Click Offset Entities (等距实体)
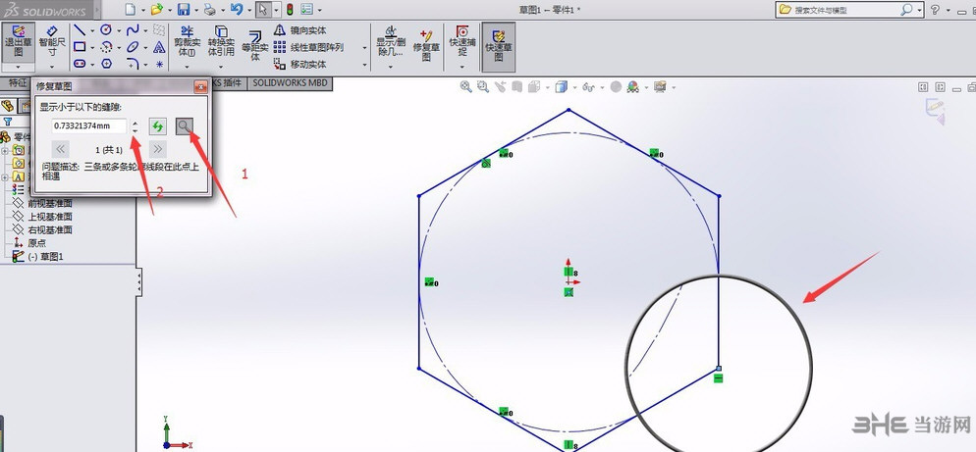This screenshot has height=452, width=976. click(x=255, y=45)
